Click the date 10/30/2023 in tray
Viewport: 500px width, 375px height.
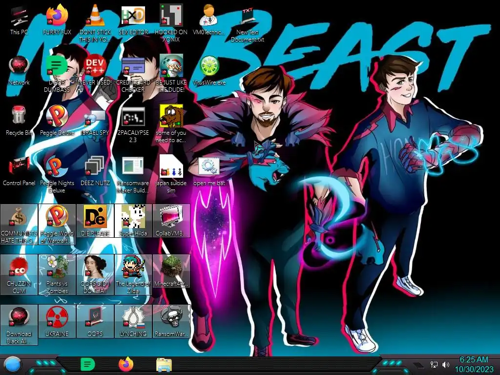point(474,369)
